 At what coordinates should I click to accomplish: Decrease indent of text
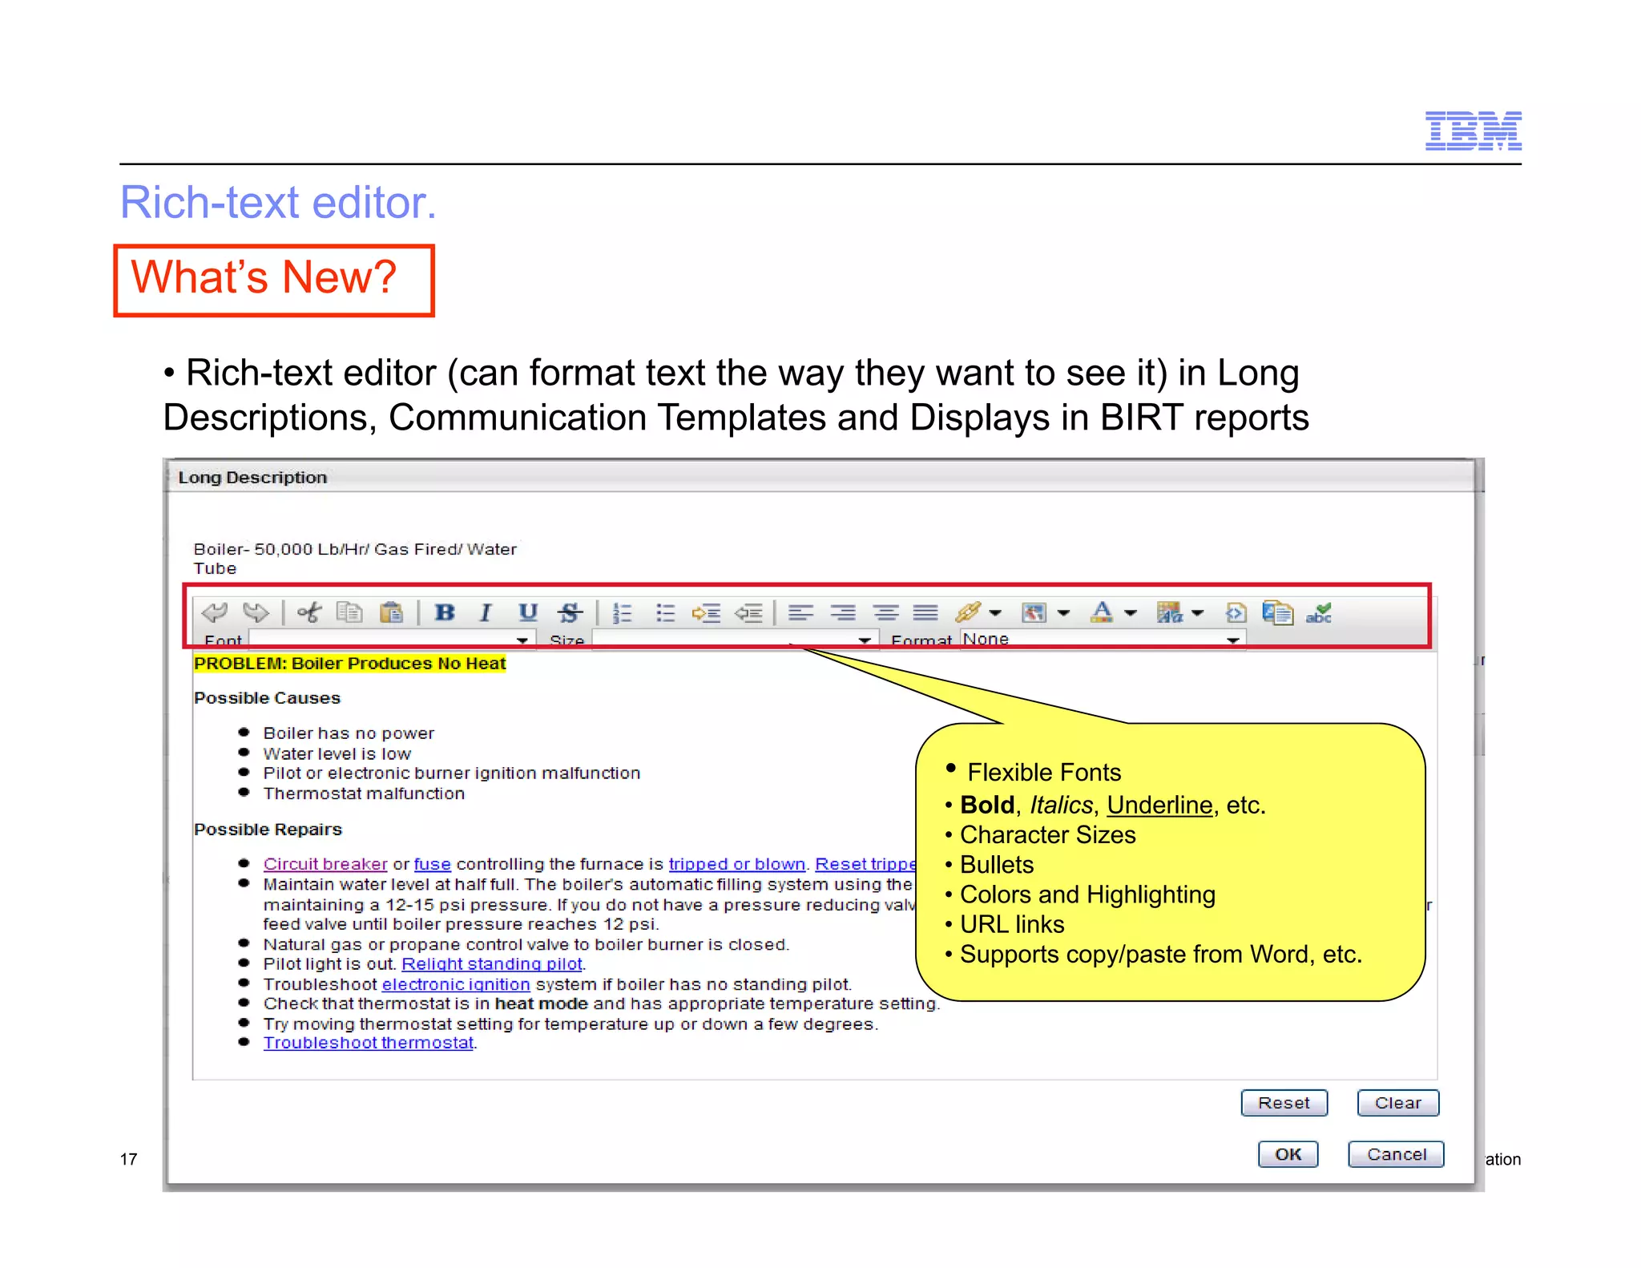click(x=748, y=613)
